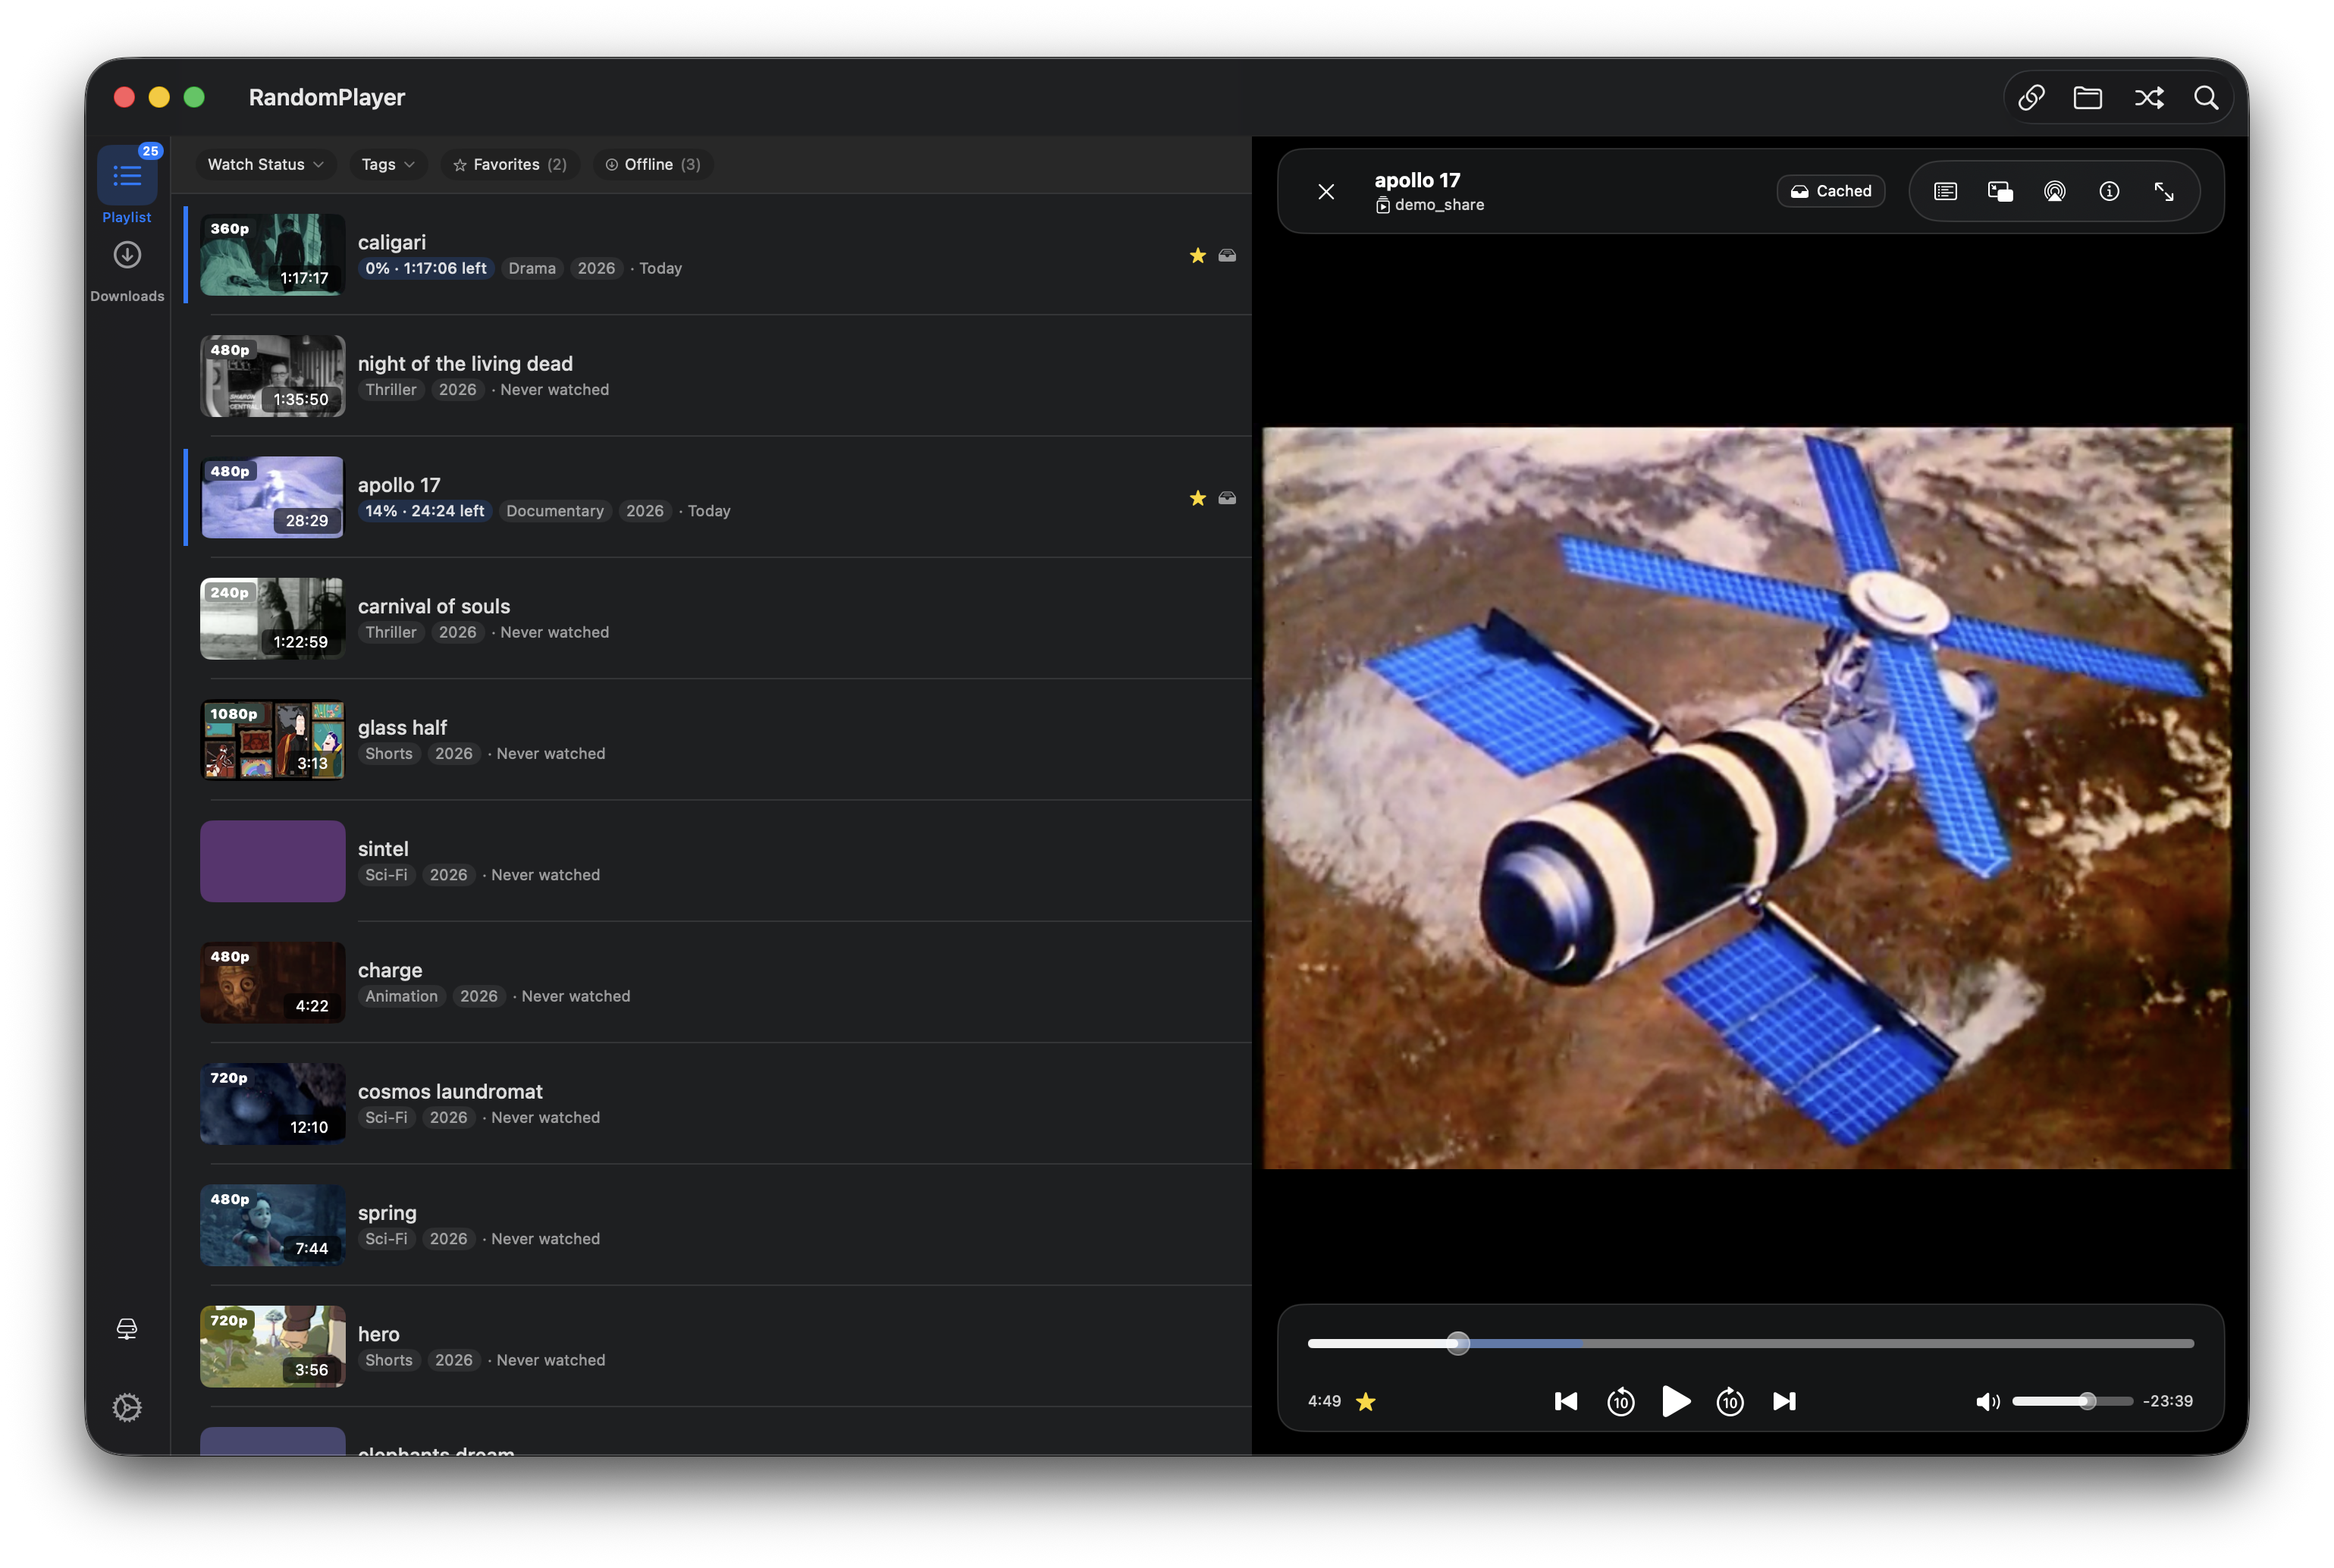Toggle the favorite star on caligari row

tap(1198, 255)
